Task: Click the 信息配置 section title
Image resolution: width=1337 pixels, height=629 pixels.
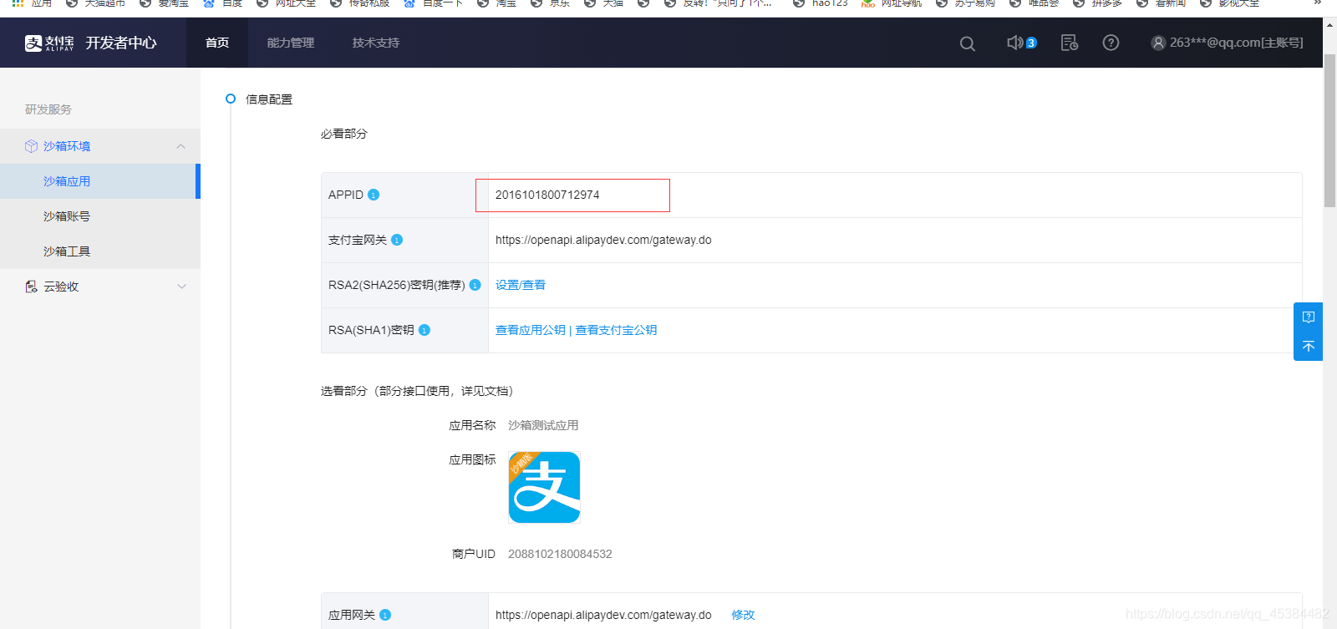Action: coord(269,99)
